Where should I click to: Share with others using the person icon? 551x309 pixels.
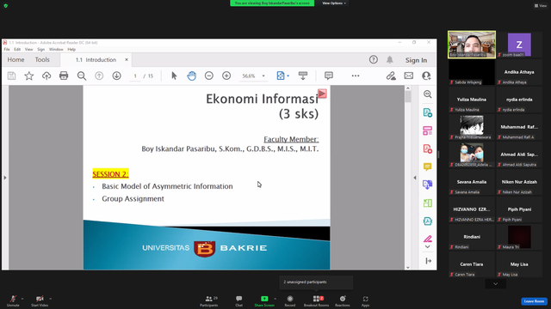[x=426, y=76]
